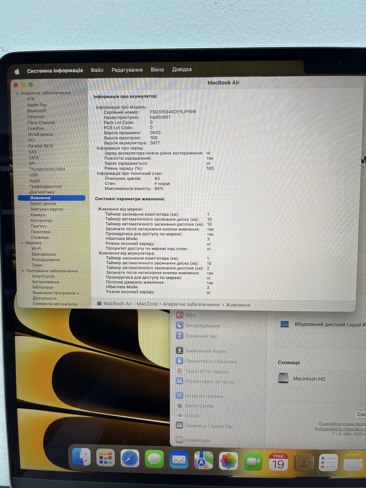This screenshot has width=366, height=488.
Task: Open the Ліцензійна угода link
Action: 342,424
